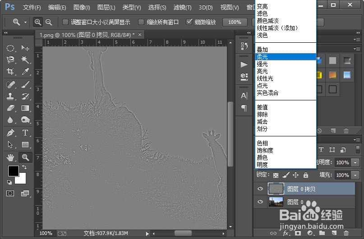Swap foreground and background colors
The height and width of the screenshot is (239, 364).
tap(24, 167)
